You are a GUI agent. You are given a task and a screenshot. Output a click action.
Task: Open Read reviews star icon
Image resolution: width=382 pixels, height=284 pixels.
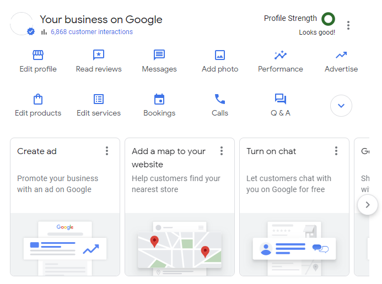point(99,55)
